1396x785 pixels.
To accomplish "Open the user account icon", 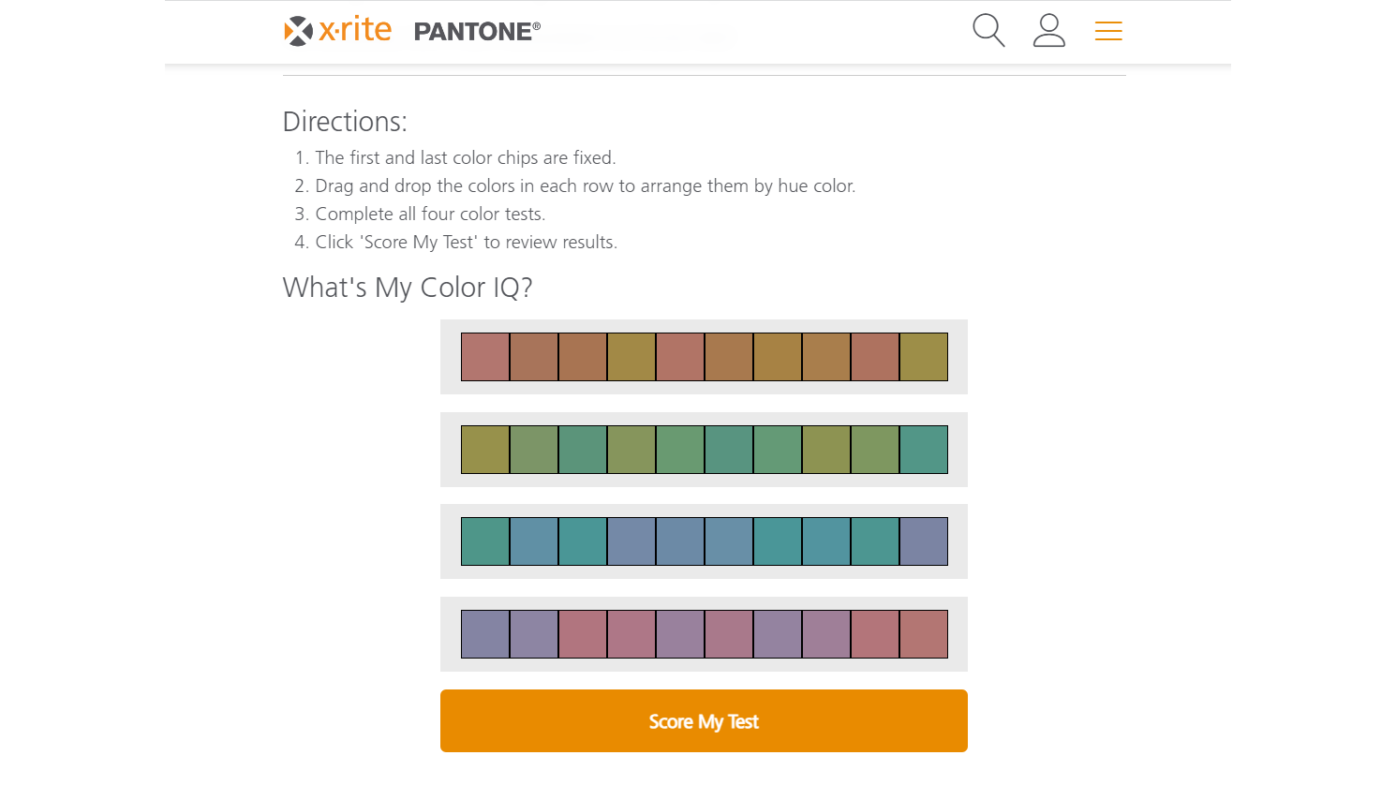I will 1048,31.
